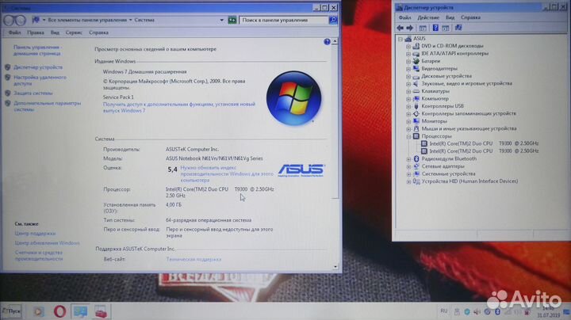Open address bar history dropdown arrow
The height and width of the screenshot is (320, 571).
tap(221, 20)
